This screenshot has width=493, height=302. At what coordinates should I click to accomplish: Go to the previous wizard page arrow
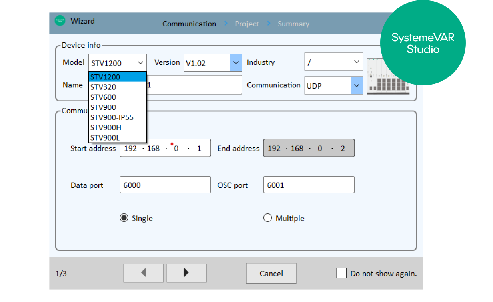point(143,273)
